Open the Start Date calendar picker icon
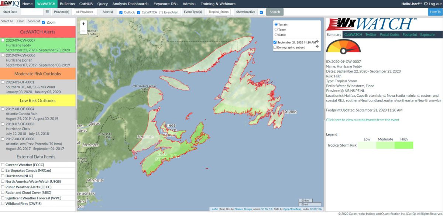This screenshot has height=216, width=443. point(47,12)
